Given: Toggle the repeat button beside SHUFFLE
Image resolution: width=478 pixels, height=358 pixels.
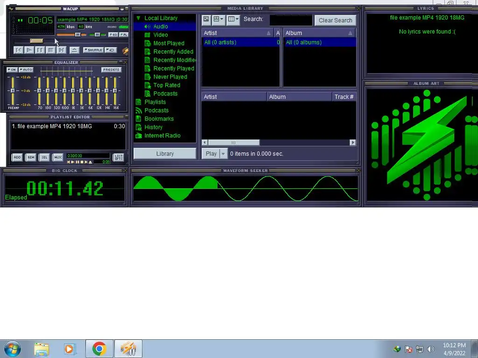Looking at the screenshot, I should click(111, 50).
